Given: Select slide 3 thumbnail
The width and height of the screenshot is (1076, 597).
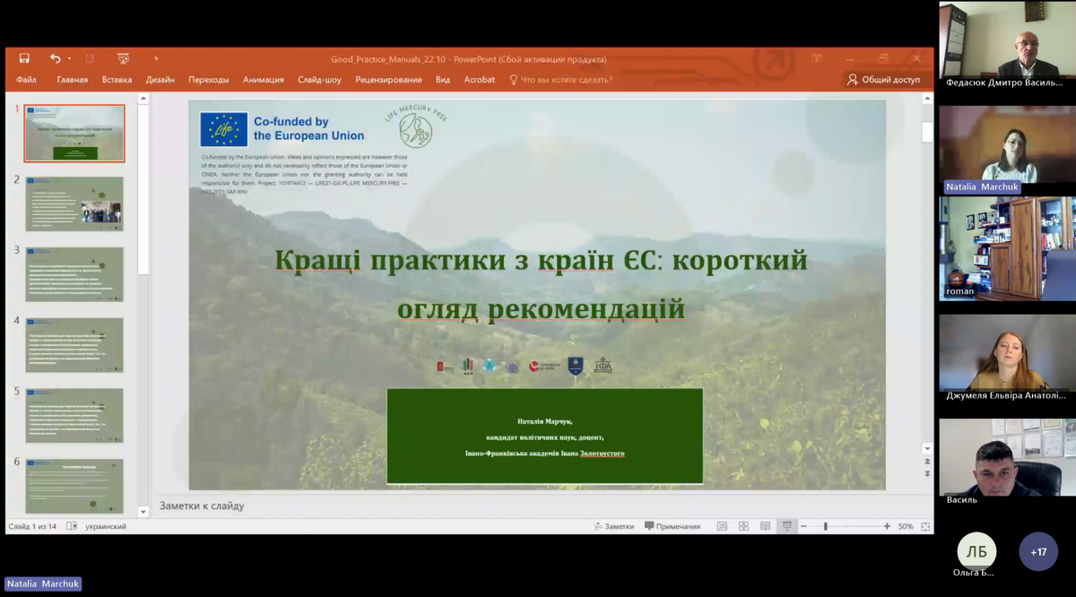Looking at the screenshot, I should [74, 274].
